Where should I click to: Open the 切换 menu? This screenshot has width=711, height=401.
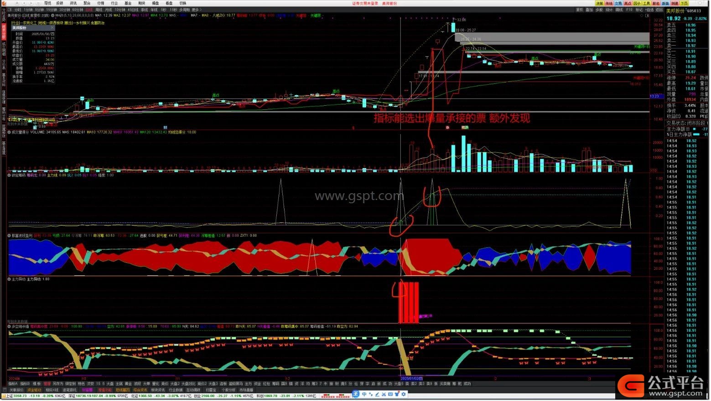pos(182,3)
